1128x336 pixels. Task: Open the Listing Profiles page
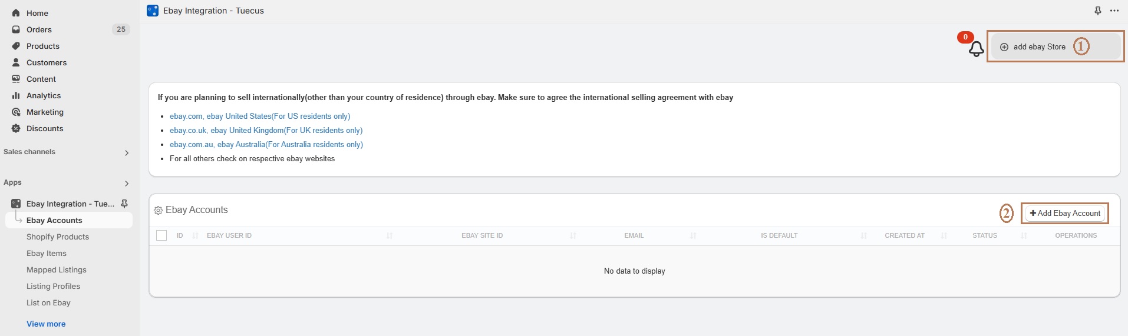tap(53, 286)
